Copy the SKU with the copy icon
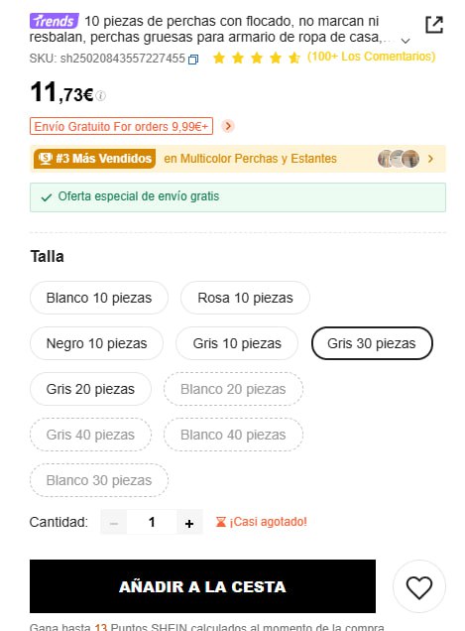 pos(193,60)
